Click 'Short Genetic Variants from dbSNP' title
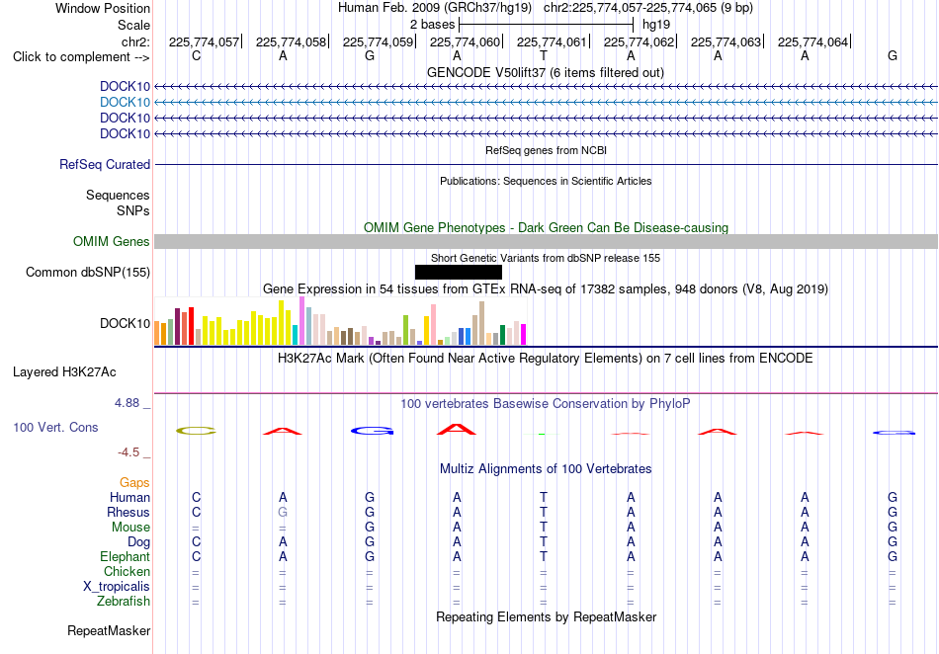This screenshot has height=654, width=939. tap(546, 259)
